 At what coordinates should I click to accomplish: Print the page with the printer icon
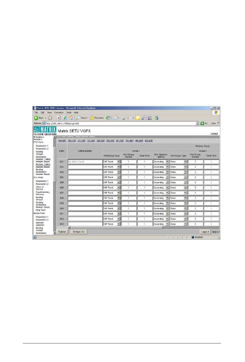123,118
